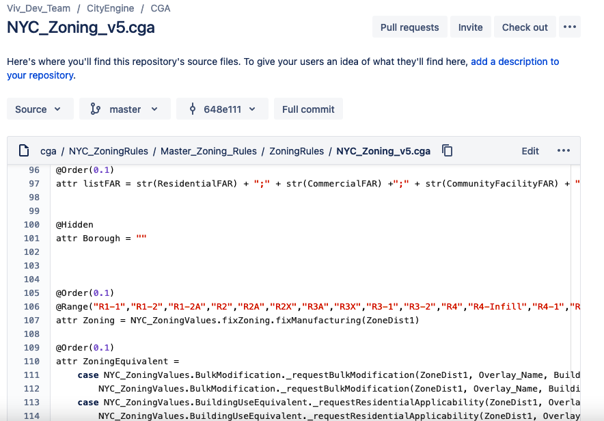Select line number 106

(31, 307)
